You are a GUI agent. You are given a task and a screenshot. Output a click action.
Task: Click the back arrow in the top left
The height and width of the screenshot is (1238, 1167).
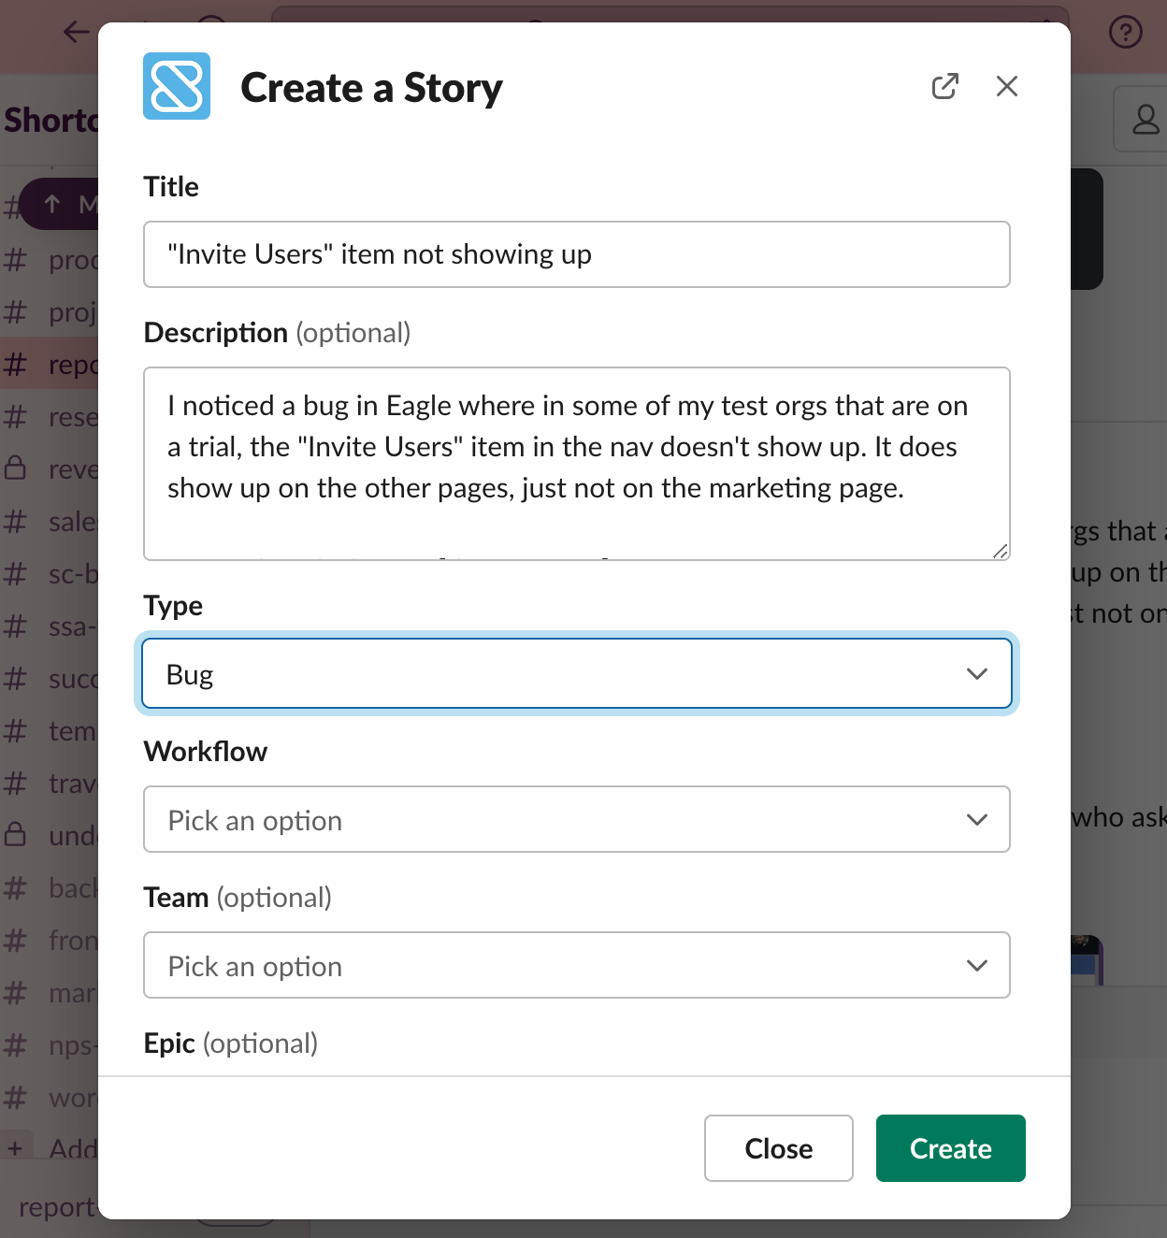pos(77,31)
